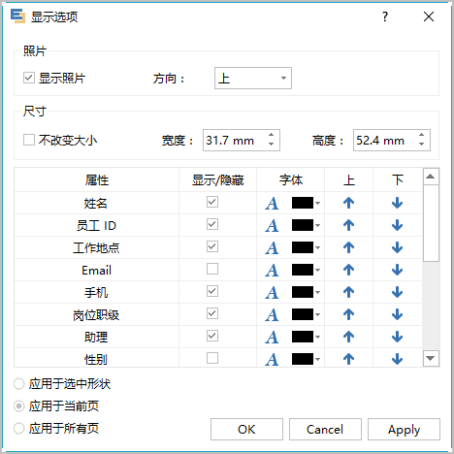The height and width of the screenshot is (454, 454).
Task: Select 应用于选中形状 radio option
Action: tap(18, 384)
